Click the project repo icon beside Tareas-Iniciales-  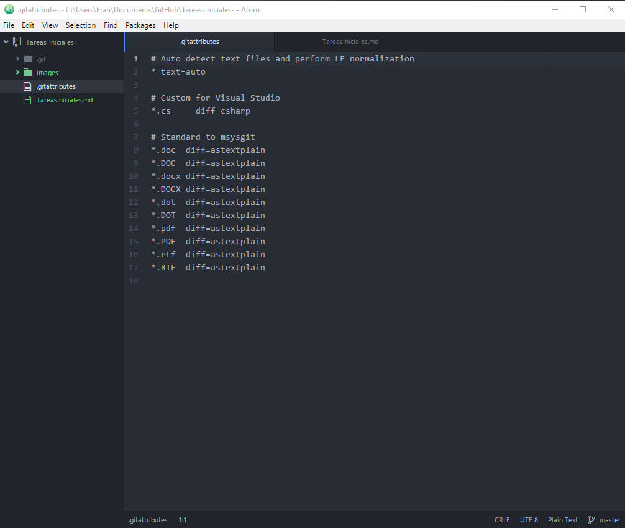click(17, 42)
